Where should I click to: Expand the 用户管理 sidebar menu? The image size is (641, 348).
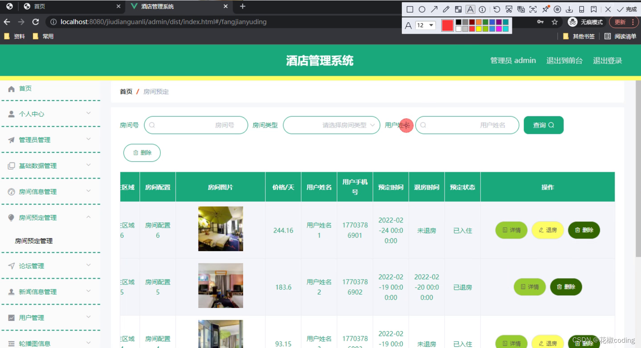pyautogui.click(x=51, y=318)
